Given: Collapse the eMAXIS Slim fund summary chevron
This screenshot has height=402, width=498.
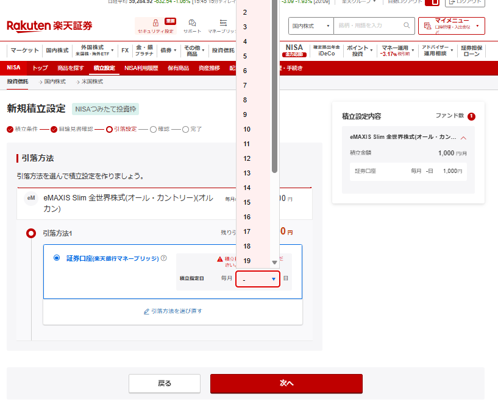Looking at the screenshot, I should click(x=463, y=138).
